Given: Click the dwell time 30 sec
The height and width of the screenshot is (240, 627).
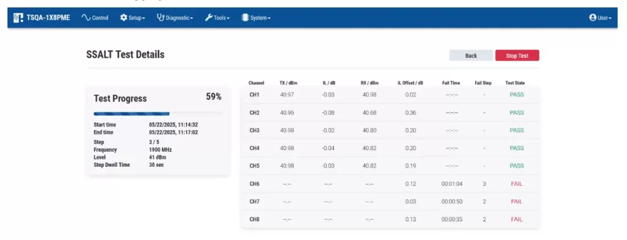Looking at the screenshot, I should pyautogui.click(x=156, y=165).
